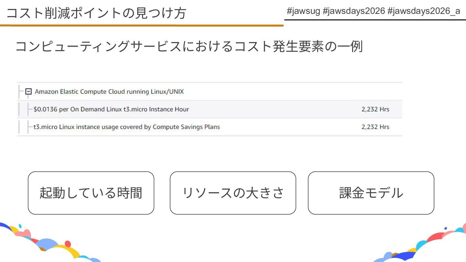Click the コンピューティングサービス subtitle heading
The image size is (466, 262).
point(189,47)
